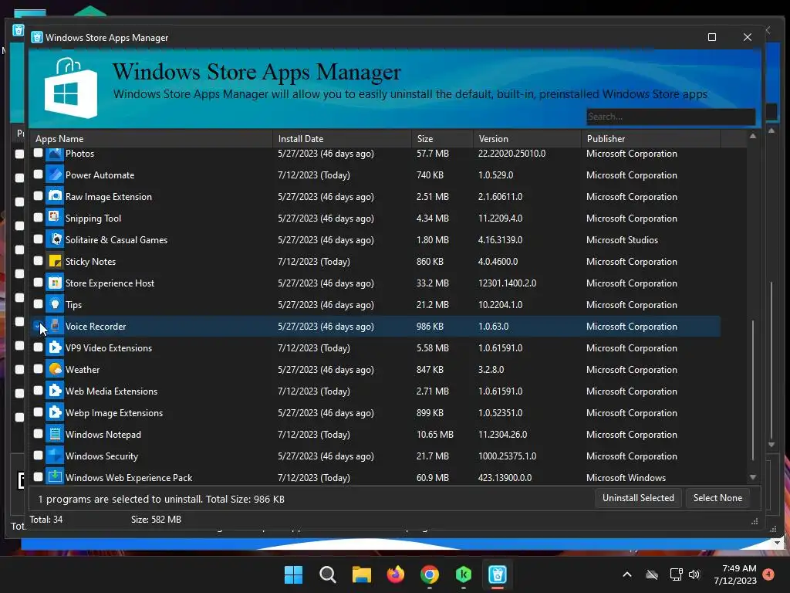Open the volume control in system tray
The width and height of the screenshot is (790, 593).
coord(694,574)
